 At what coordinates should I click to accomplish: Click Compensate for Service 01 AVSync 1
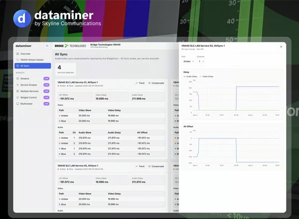(x=156, y=83)
